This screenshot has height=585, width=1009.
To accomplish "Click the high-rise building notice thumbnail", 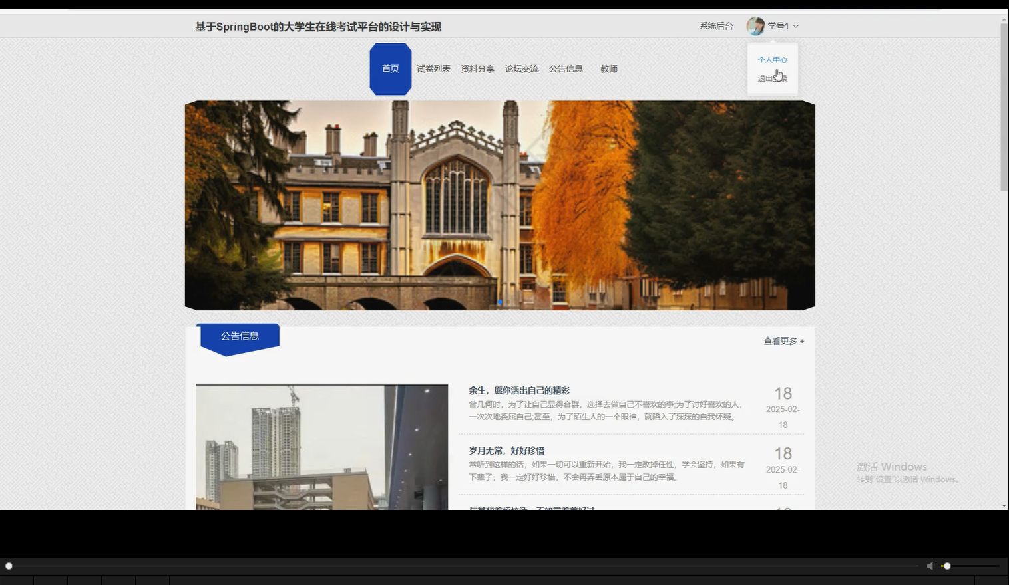I will [x=322, y=447].
